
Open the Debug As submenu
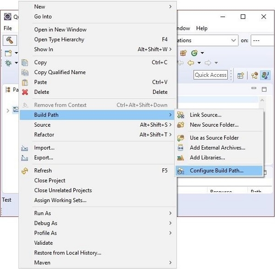[98, 223]
